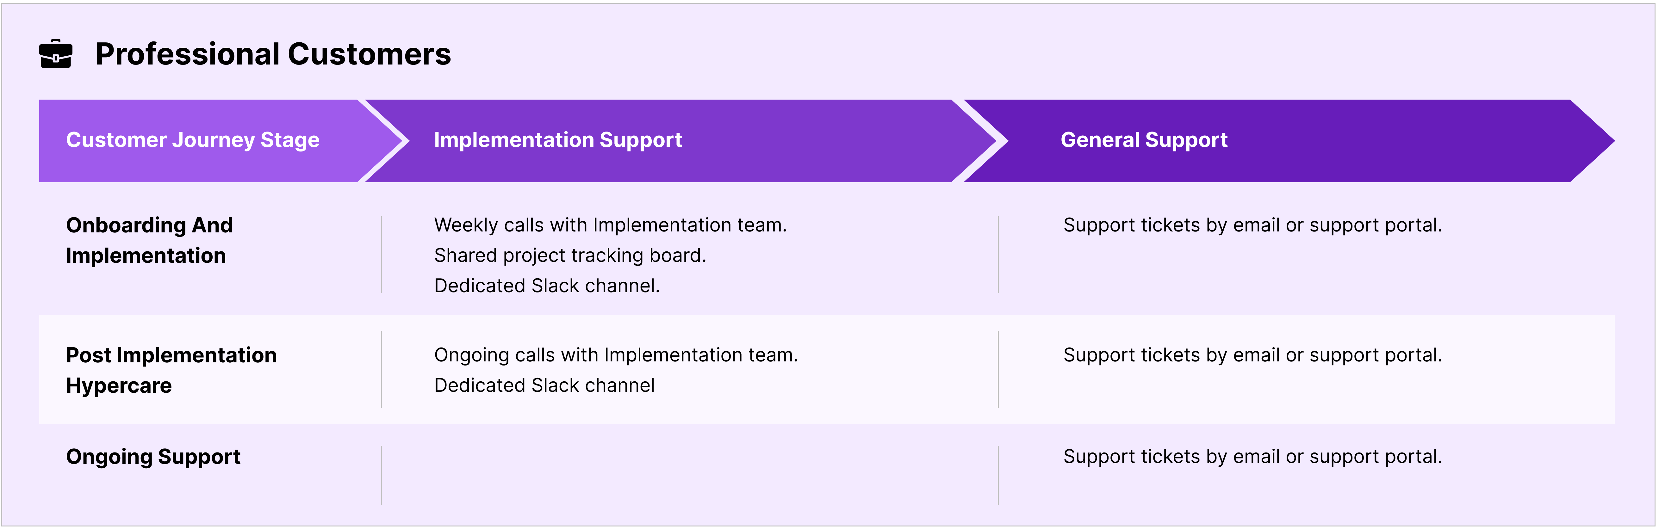Click support tickets text in onboarding row
Image resolution: width=1659 pixels, height=529 pixels.
point(1252,225)
